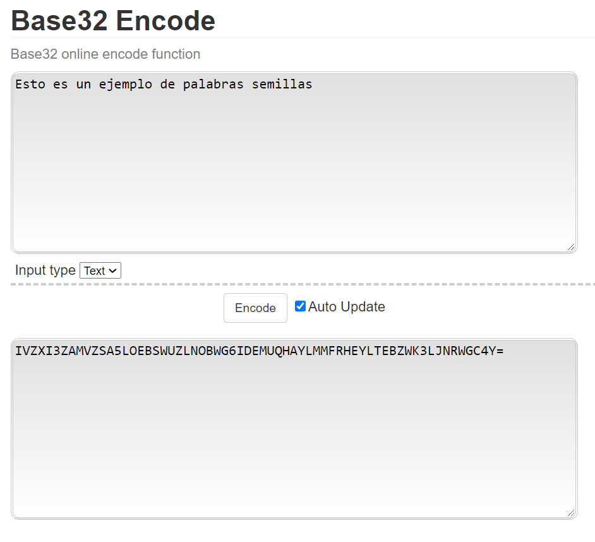Click the chevron arrow beside Text
This screenshot has height=542, width=595.
pos(113,271)
